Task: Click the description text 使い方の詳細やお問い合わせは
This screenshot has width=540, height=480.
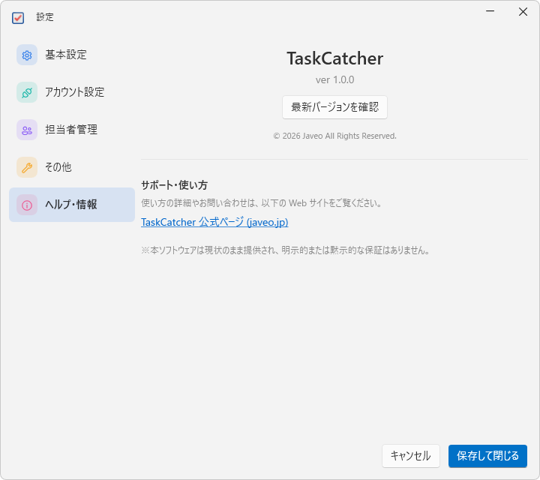Action: point(262,203)
